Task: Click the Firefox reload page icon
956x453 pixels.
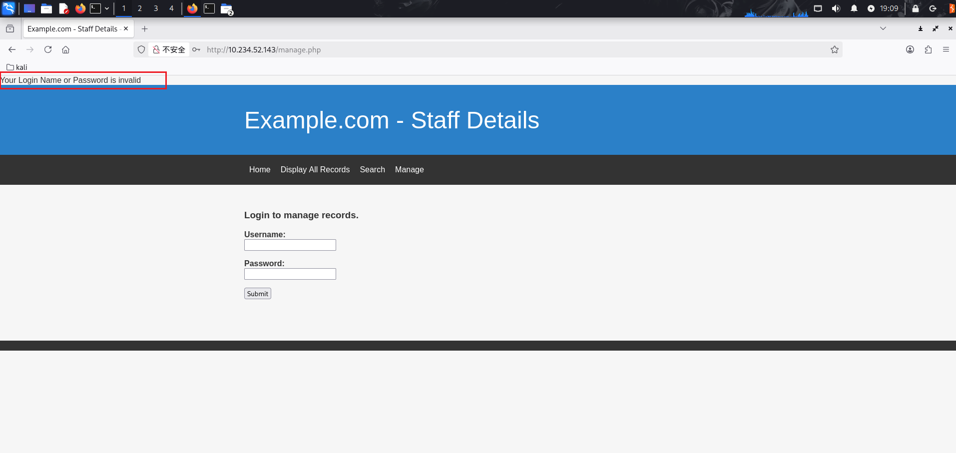Action: 48,49
